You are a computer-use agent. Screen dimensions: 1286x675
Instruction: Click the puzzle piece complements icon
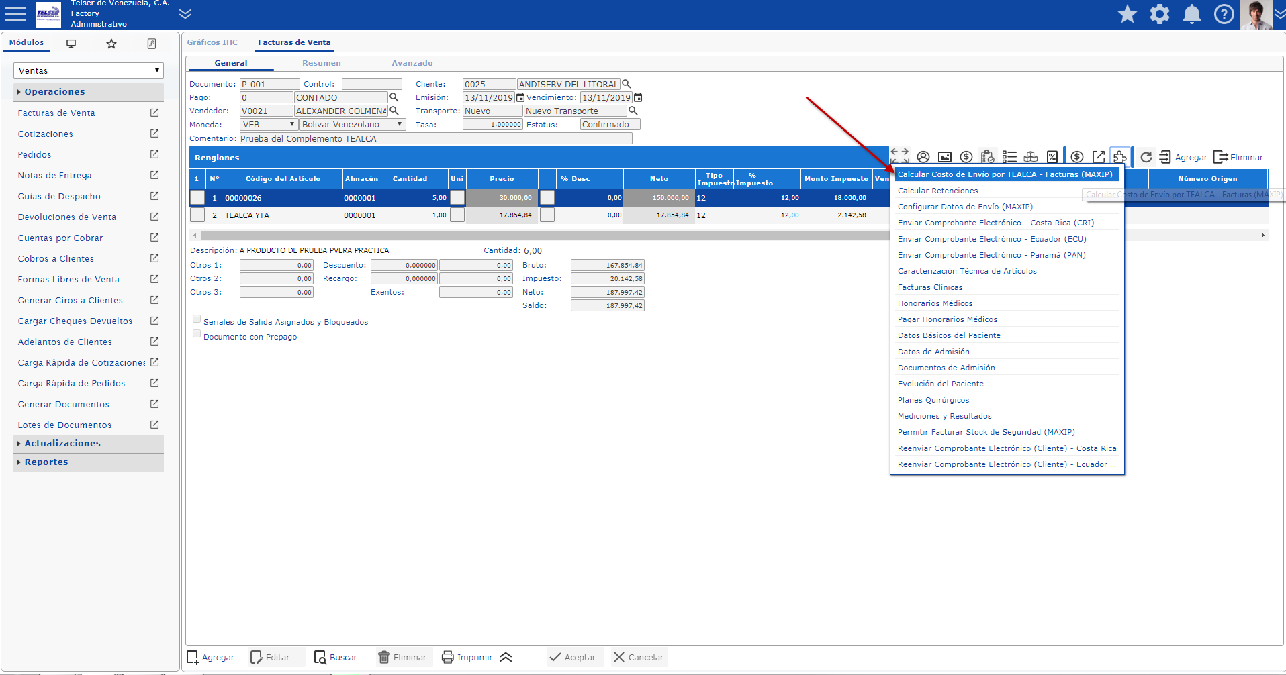[x=1120, y=157]
